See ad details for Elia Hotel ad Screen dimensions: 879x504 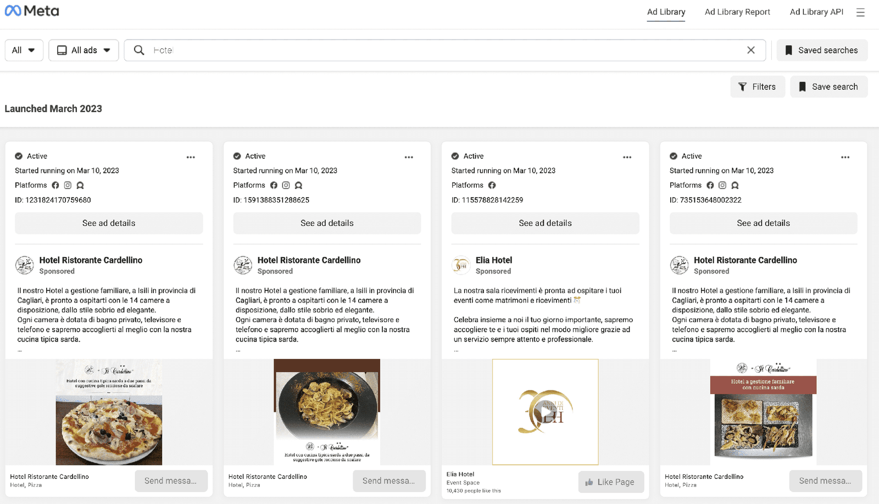point(545,223)
